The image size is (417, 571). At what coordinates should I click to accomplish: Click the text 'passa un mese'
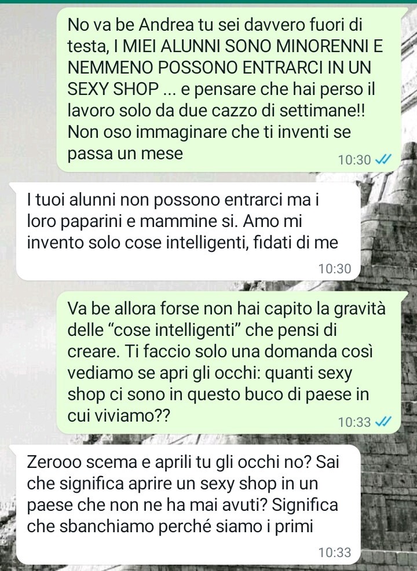coord(125,153)
